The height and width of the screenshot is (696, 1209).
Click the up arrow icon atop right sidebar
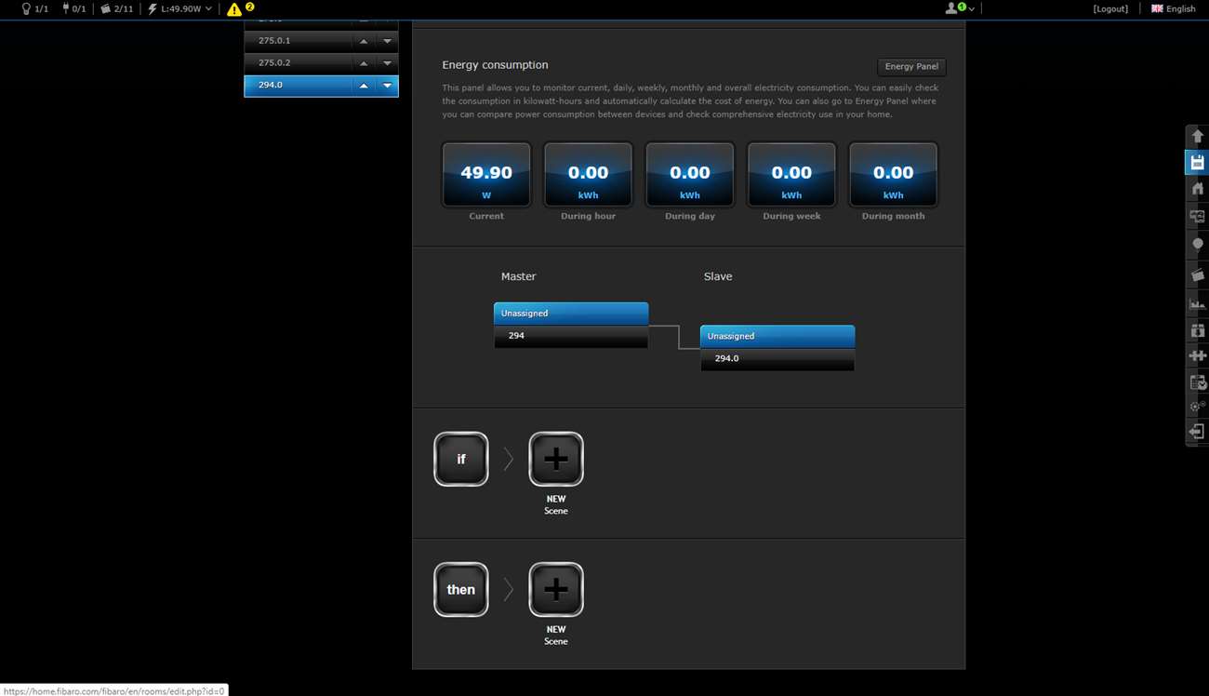tap(1197, 136)
